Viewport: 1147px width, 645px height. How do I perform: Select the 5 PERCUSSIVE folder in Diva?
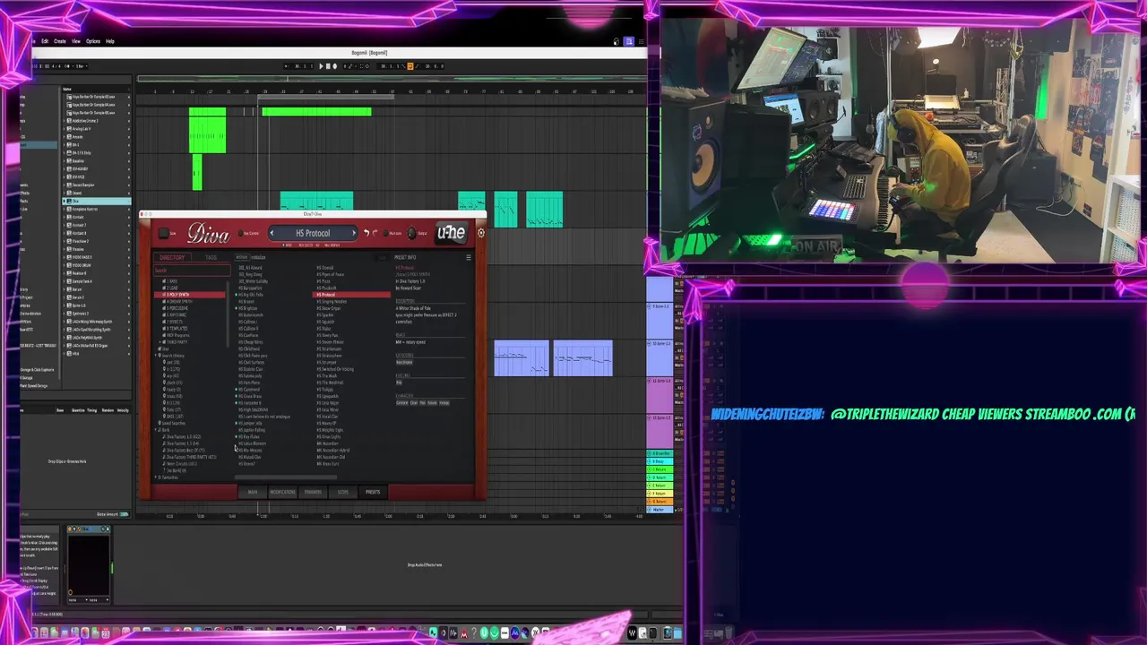click(177, 308)
